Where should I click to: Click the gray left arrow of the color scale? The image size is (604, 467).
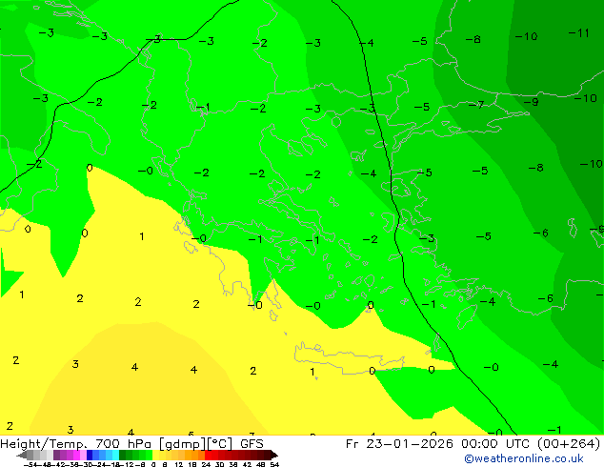click(x=22, y=455)
